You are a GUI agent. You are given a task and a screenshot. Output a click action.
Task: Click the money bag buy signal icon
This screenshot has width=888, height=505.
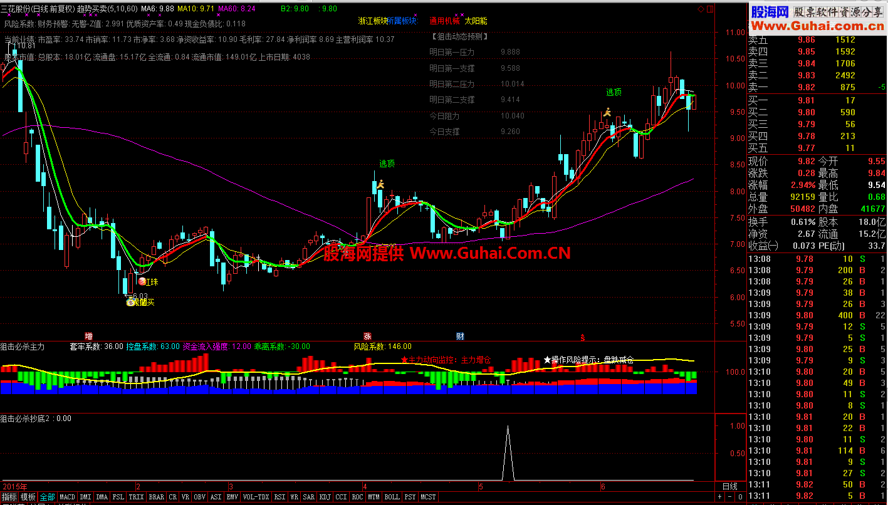tap(131, 302)
